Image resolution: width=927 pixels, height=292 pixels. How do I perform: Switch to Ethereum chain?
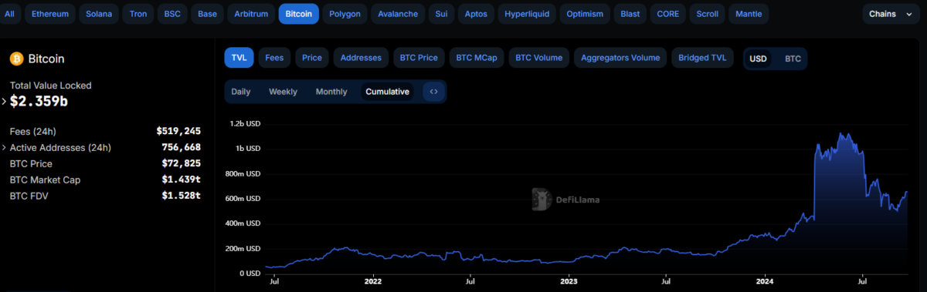pos(50,14)
